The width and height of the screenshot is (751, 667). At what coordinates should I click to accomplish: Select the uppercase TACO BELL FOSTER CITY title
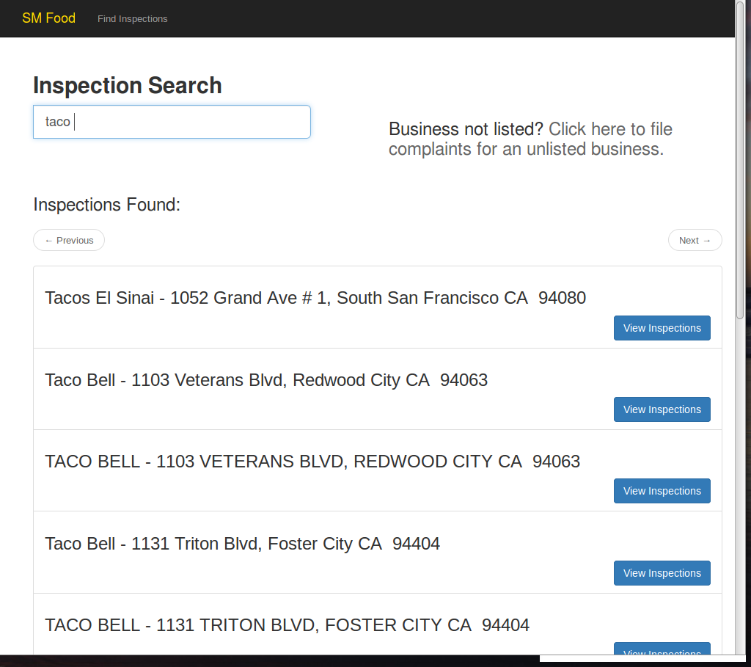coord(287,625)
